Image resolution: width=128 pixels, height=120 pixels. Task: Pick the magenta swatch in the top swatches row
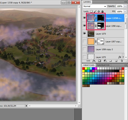pos(96,69)
